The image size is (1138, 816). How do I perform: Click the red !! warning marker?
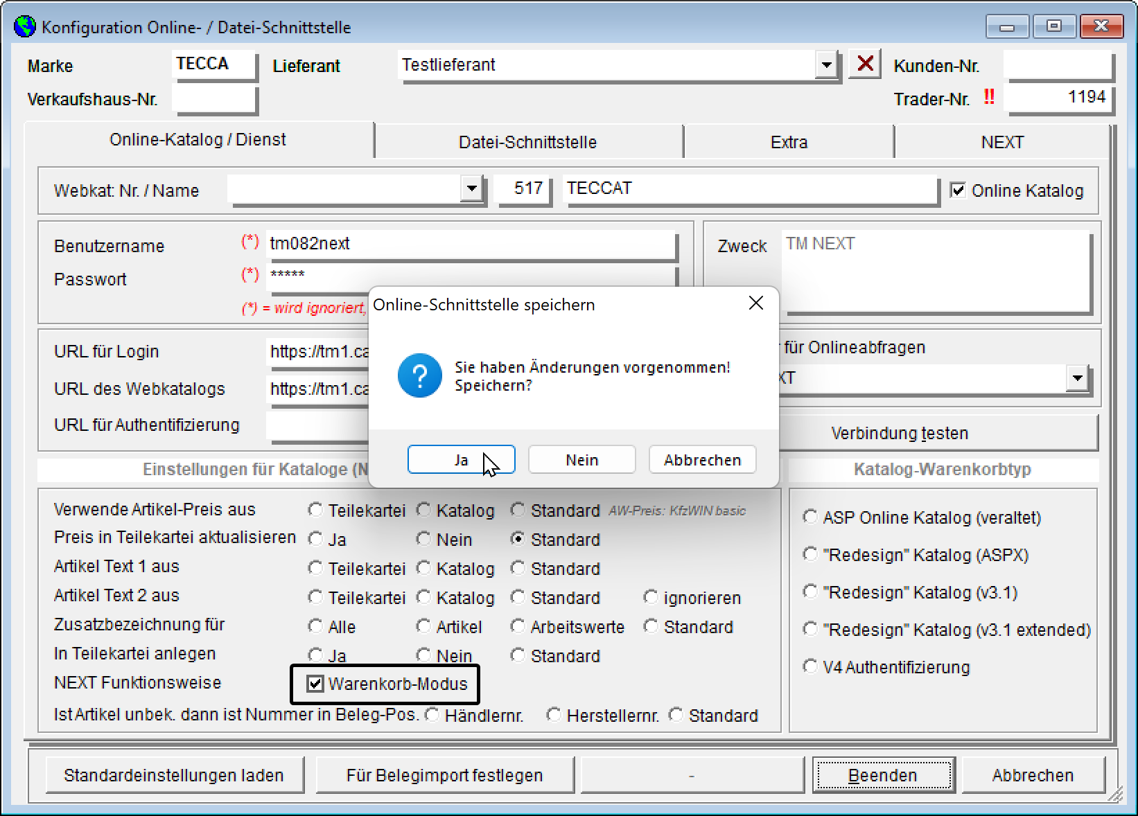click(989, 98)
